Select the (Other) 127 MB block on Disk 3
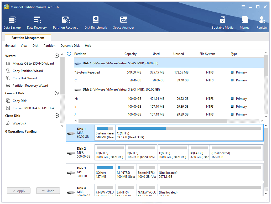This screenshot has width=271, height=204. [105, 172]
